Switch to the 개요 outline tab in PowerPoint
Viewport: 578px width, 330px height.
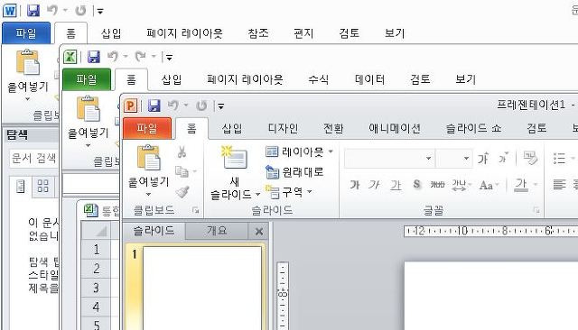point(217,231)
